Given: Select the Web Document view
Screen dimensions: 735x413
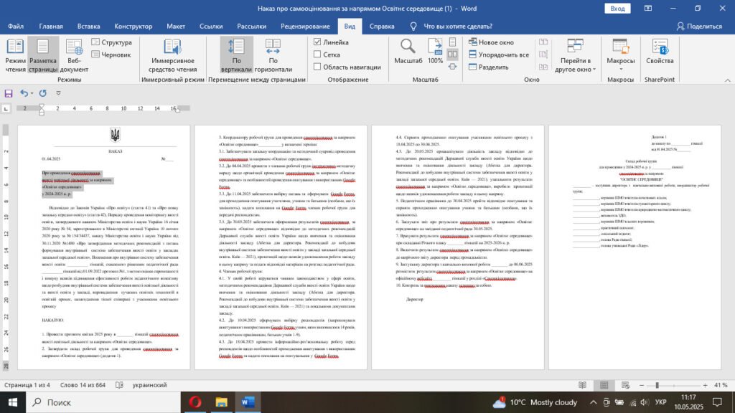Looking at the screenshot, I should tap(74, 55).
